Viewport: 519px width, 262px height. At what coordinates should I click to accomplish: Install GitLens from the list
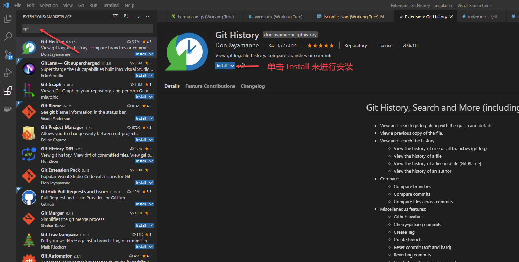point(141,75)
